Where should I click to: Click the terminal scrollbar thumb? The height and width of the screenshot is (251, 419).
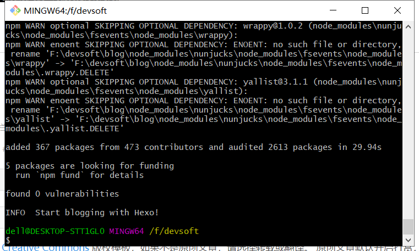[x=408, y=226]
